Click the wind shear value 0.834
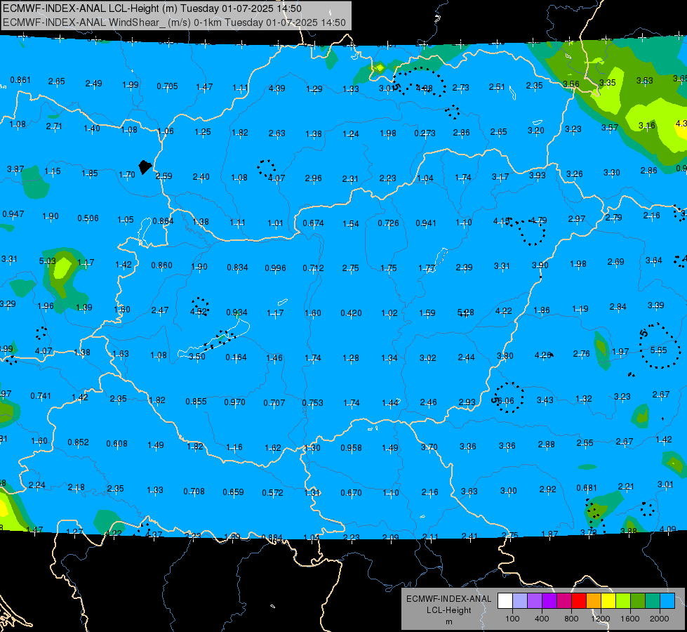This screenshot has width=687, height=632. coord(237,268)
